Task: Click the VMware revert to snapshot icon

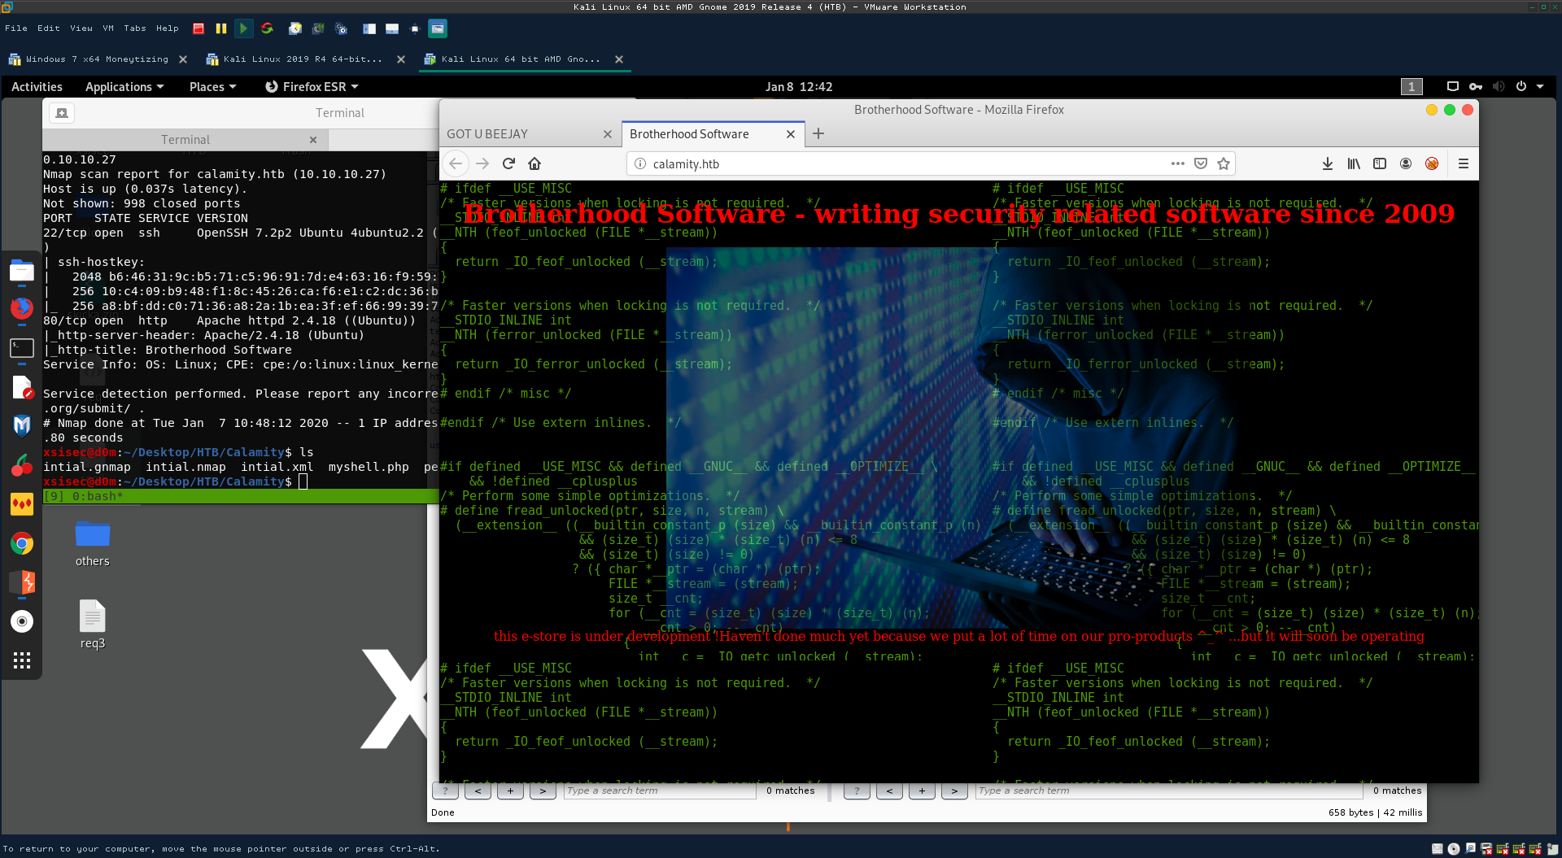Action: click(318, 28)
